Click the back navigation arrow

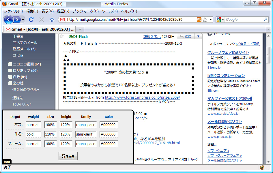[9, 20]
